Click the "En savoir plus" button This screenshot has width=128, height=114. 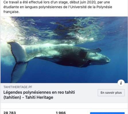pyautogui.click(x=111, y=93)
